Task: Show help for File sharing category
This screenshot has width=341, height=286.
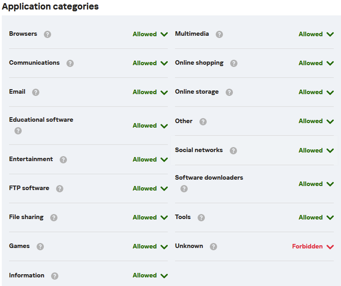Action: [x=54, y=218]
